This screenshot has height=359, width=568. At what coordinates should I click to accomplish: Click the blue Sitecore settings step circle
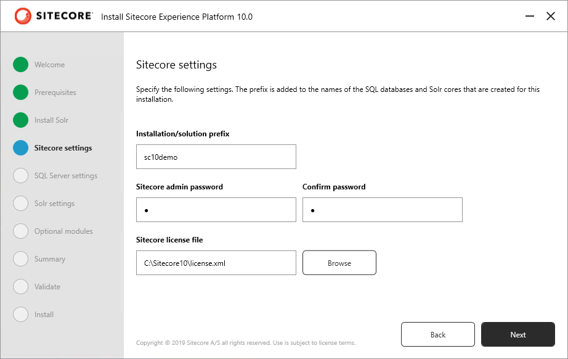tap(21, 148)
